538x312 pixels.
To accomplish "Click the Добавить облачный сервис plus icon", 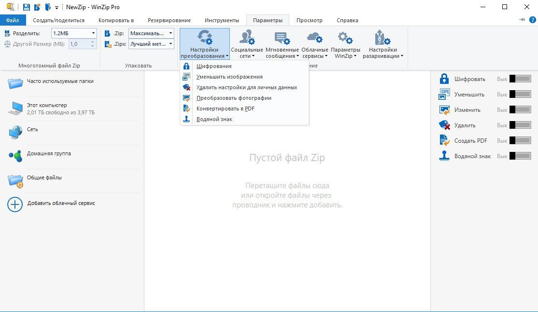I will [15, 204].
